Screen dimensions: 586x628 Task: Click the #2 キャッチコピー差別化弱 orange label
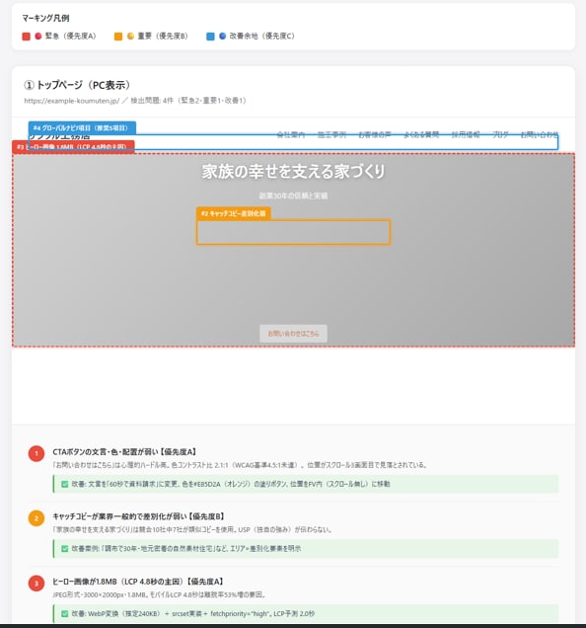[234, 213]
